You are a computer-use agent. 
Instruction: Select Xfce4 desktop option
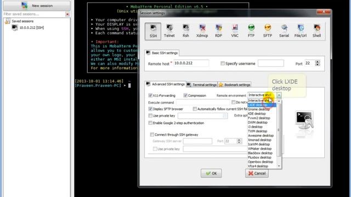[262, 166]
